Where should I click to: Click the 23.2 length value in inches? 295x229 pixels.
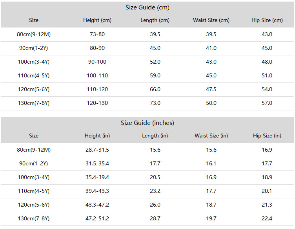(155, 191)
